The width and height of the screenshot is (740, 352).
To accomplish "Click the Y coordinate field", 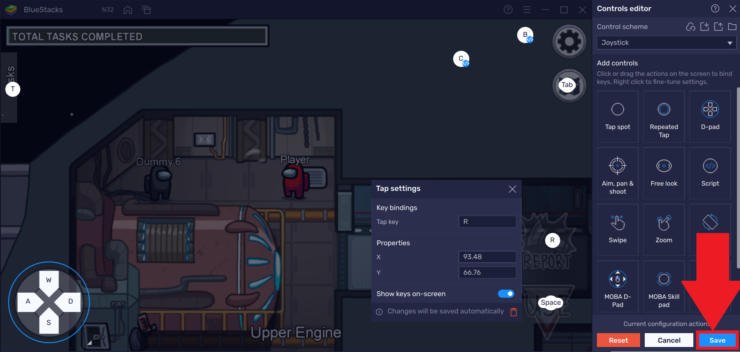I will coord(487,273).
